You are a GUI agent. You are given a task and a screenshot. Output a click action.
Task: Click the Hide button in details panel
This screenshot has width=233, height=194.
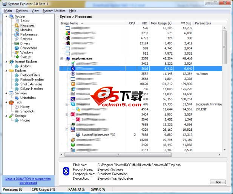point(218,182)
